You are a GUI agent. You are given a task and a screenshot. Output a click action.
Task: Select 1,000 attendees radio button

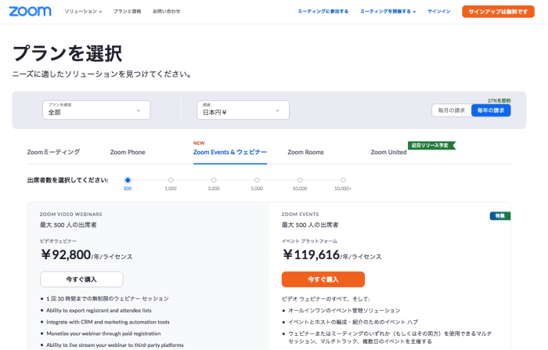coord(171,180)
